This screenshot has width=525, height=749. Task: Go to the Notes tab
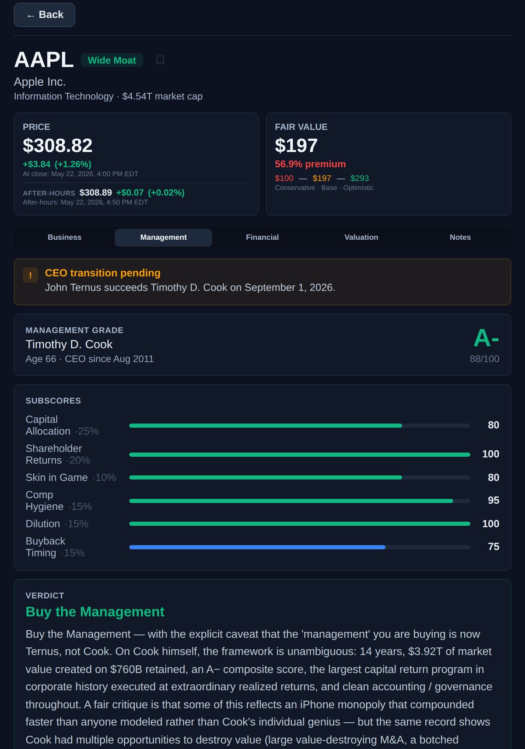460,237
